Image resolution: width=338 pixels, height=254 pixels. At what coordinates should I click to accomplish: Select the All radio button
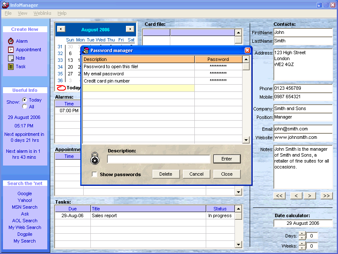point(25,107)
